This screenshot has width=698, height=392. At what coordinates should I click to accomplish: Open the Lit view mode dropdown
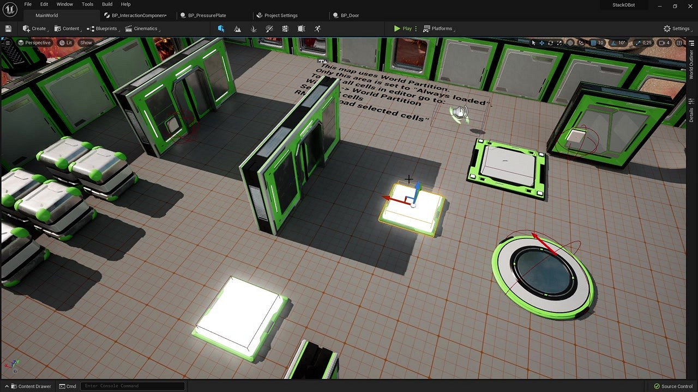66,42
